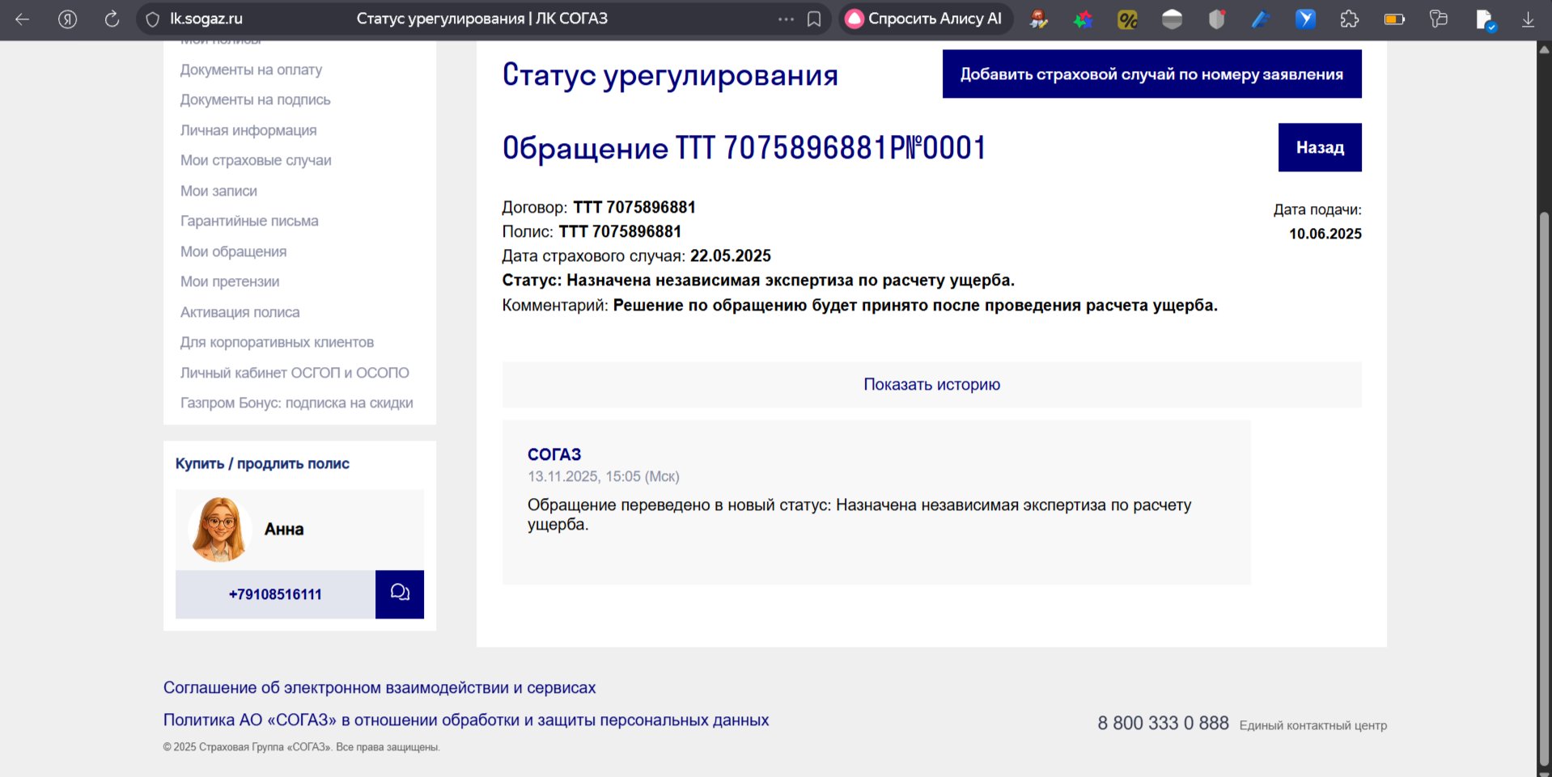Screen dimensions: 1552x777
Task: Open the three-dots address bar menu
Action: click(786, 19)
